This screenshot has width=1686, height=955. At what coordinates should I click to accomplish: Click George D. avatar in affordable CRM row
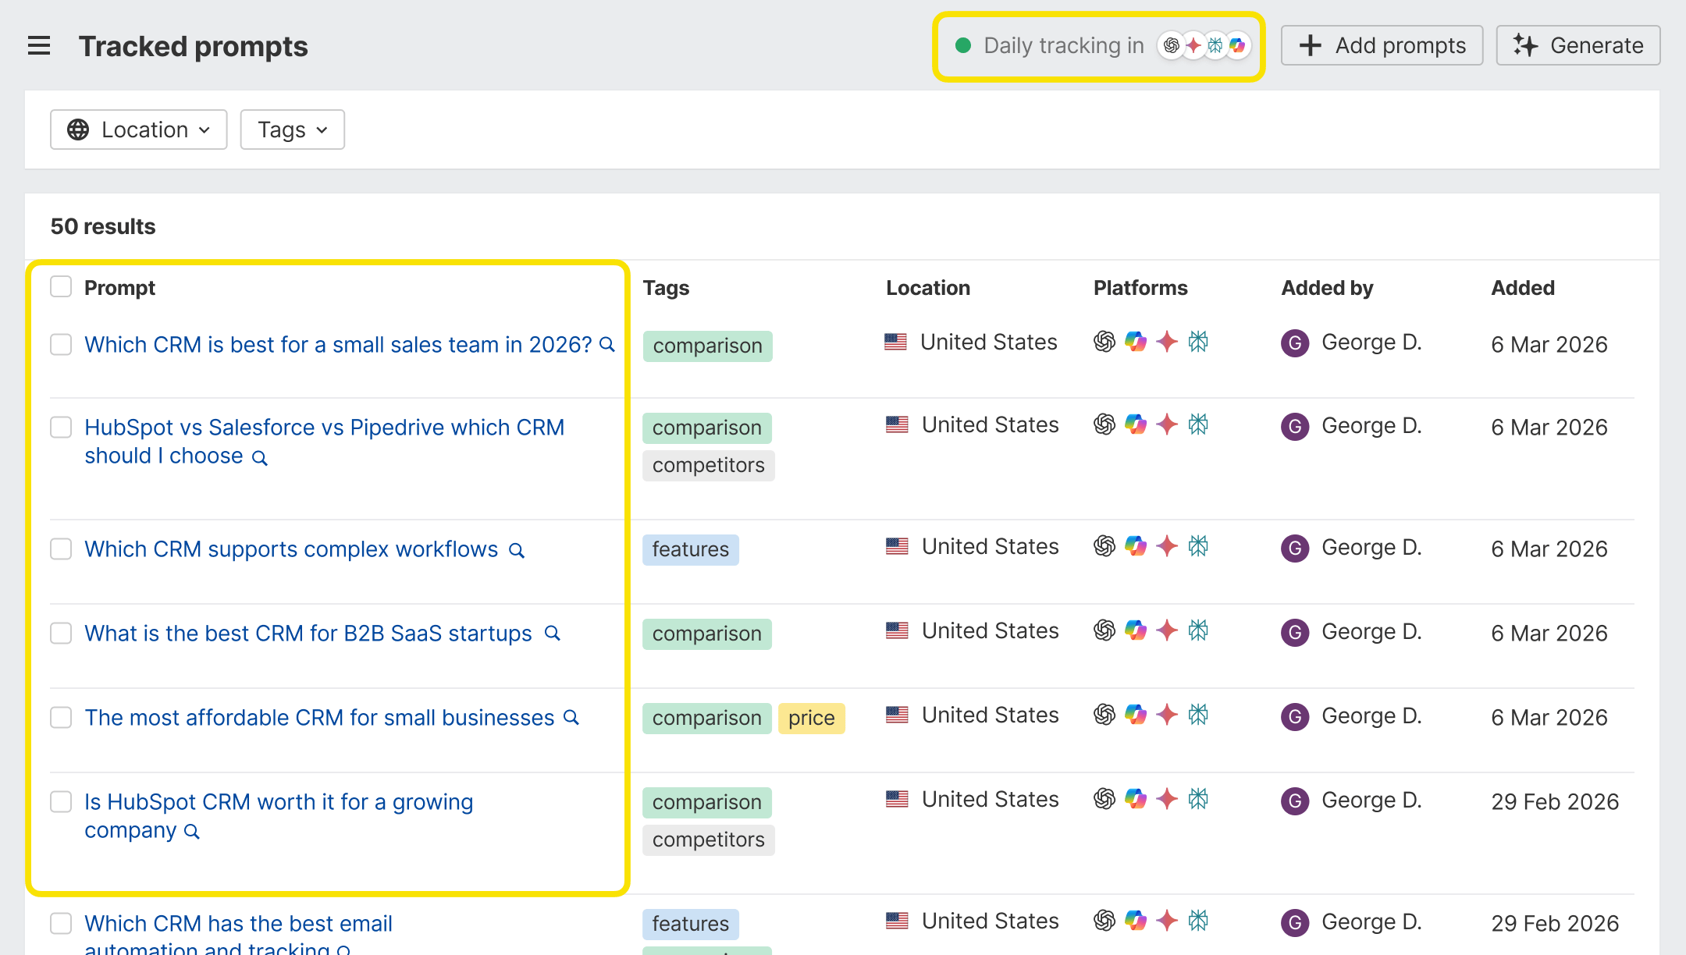pos(1295,716)
